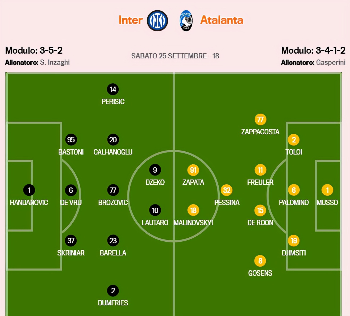This screenshot has width=350, height=316.
Task: Click the Inter club crest logo
Action: (x=157, y=21)
